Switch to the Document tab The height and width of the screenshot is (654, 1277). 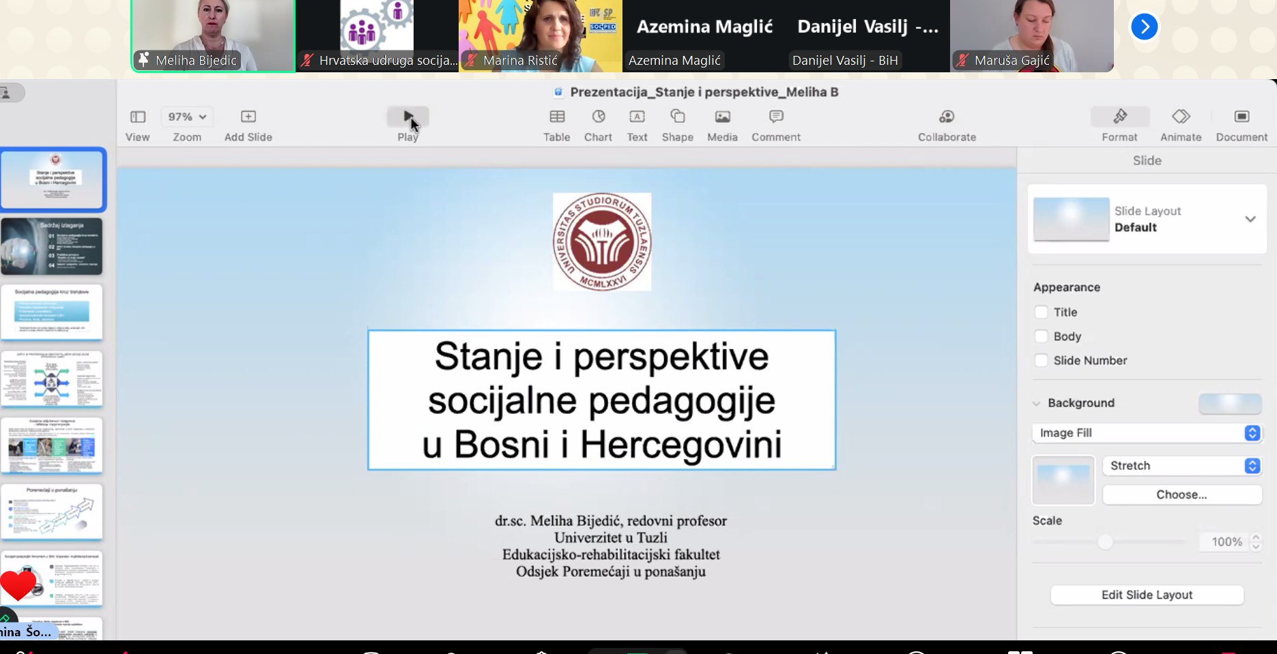(x=1242, y=117)
